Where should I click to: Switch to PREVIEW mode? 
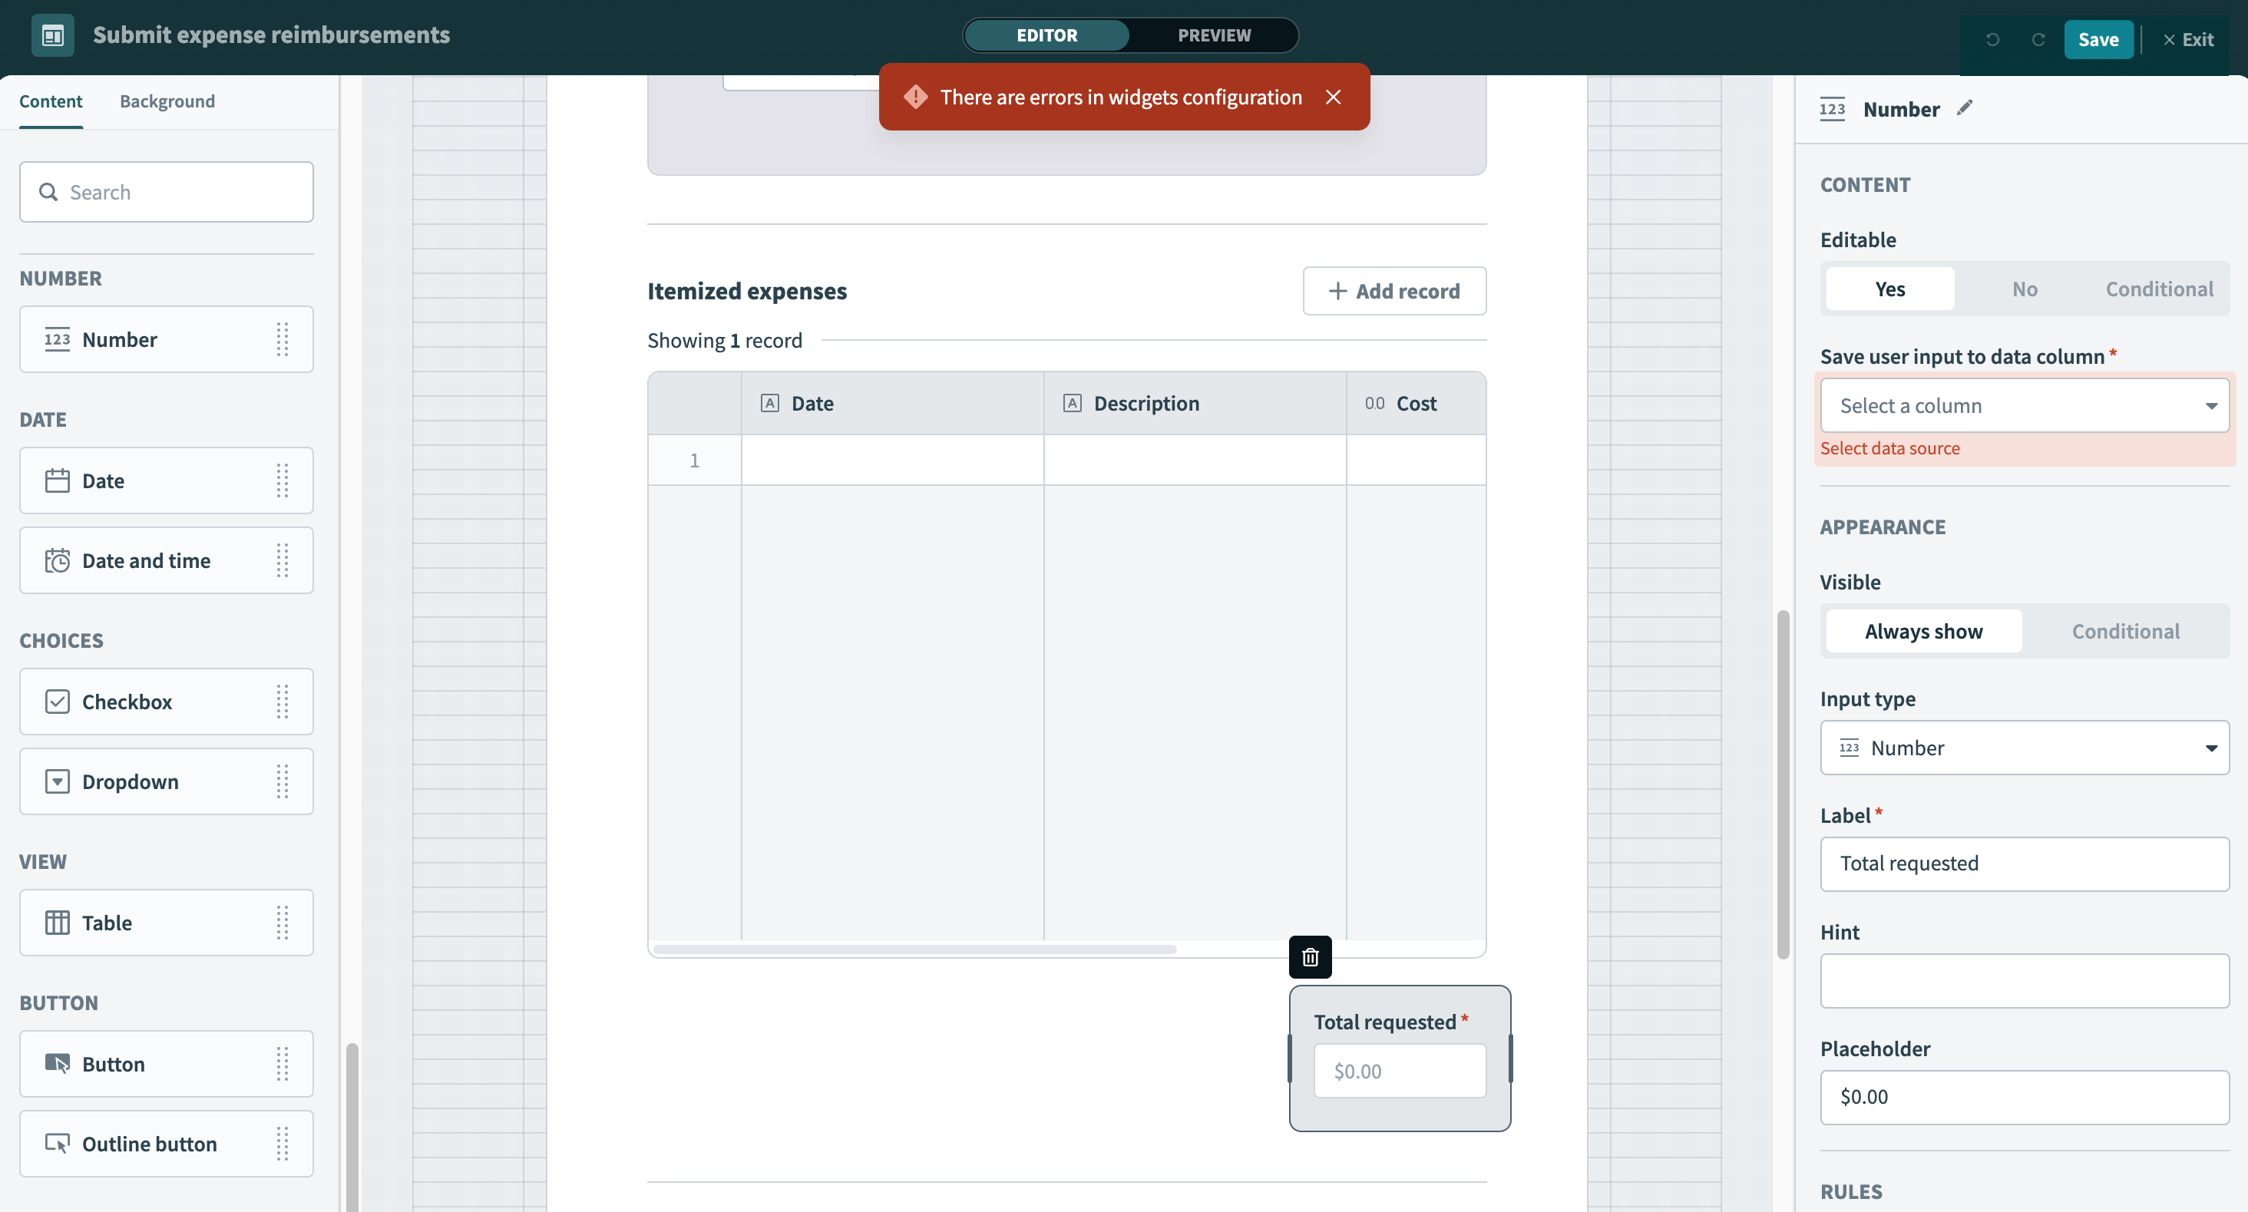(1213, 35)
